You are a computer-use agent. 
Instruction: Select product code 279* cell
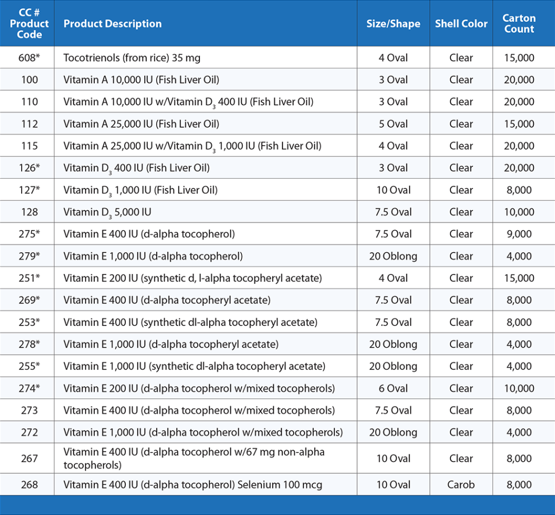point(29,256)
